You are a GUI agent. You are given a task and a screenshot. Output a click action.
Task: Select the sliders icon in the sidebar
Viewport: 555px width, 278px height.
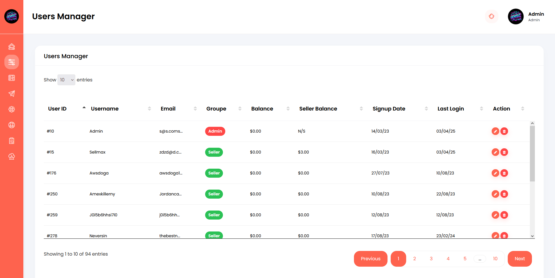12,62
